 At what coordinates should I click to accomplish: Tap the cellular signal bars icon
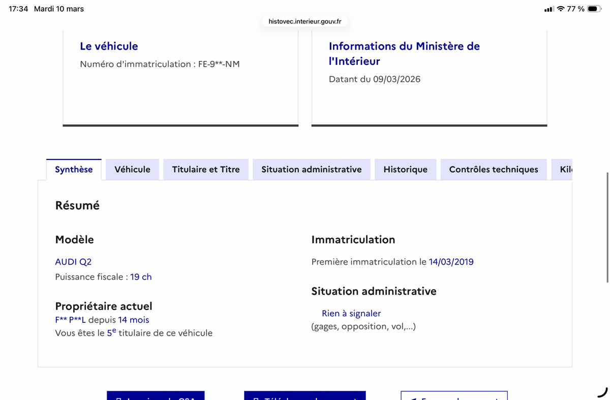[x=548, y=9]
